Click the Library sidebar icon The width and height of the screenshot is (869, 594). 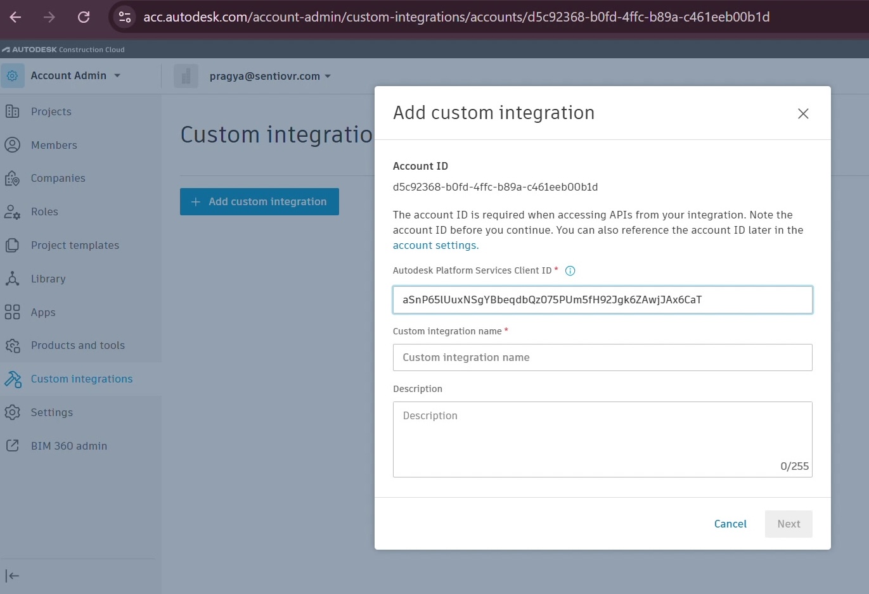13,279
